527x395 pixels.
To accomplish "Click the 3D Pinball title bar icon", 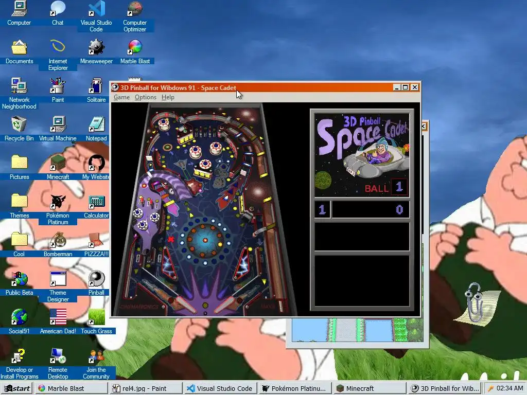I will click(x=115, y=87).
